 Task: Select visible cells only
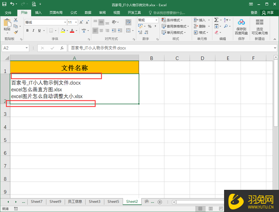260,26
